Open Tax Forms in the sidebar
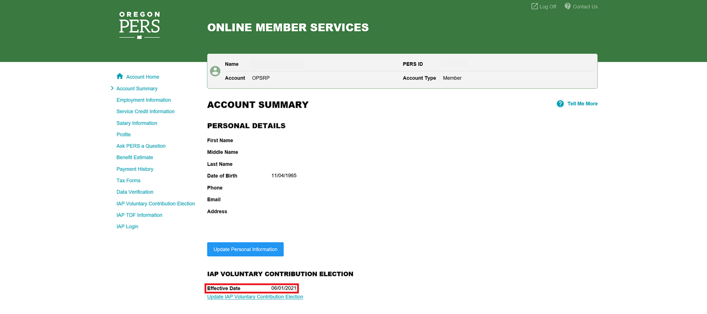Screen dimensions: 707x314 pyautogui.click(x=128, y=181)
